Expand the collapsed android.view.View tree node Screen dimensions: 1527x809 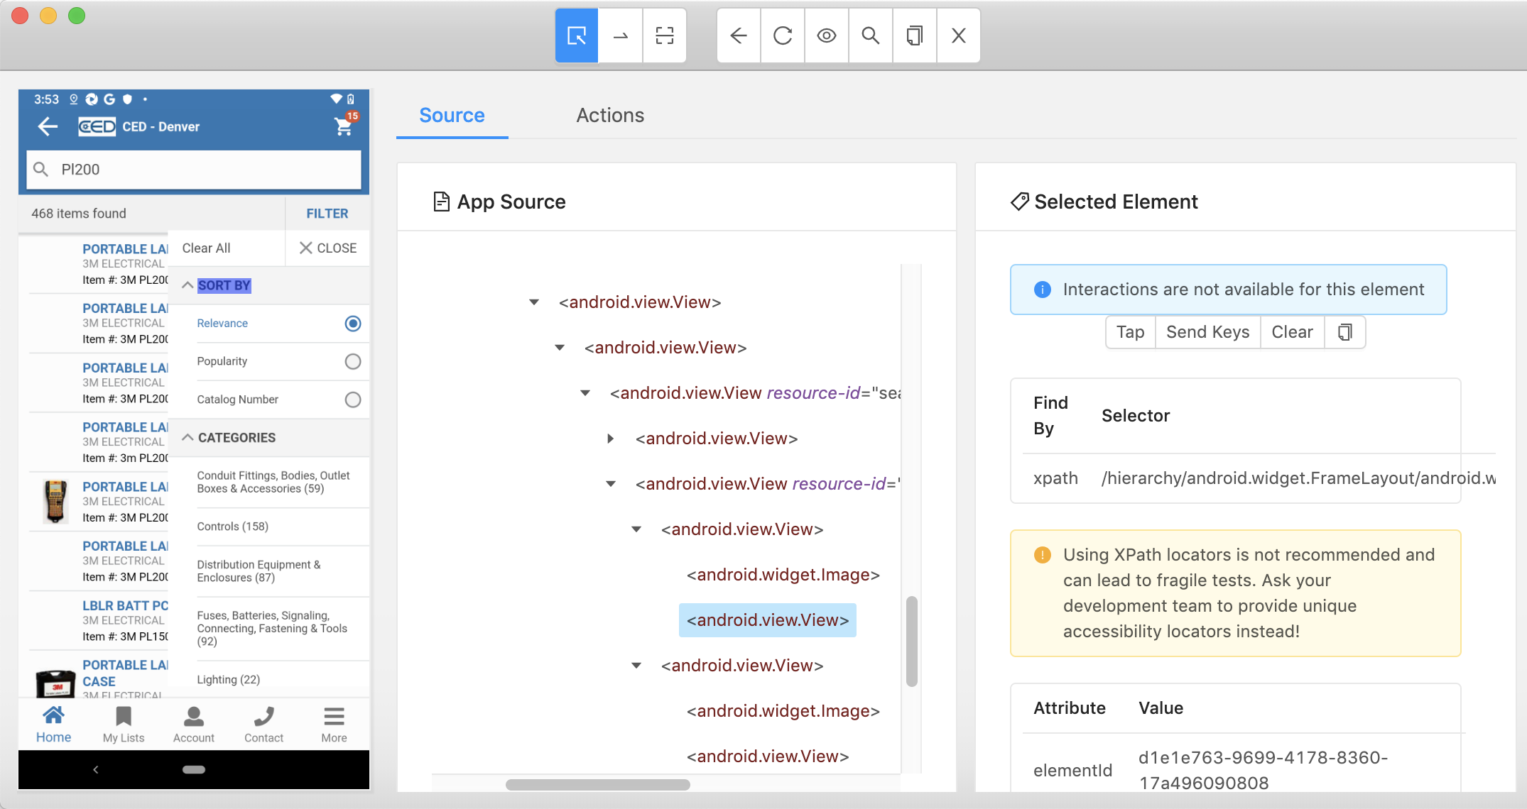pyautogui.click(x=611, y=438)
